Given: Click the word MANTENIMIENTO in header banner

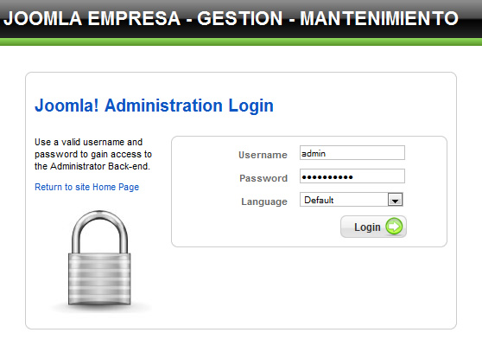Looking at the screenshot, I should [379, 18].
